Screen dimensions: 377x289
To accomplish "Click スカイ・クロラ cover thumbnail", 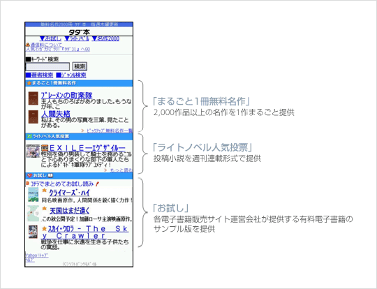I will tap(33, 232).
